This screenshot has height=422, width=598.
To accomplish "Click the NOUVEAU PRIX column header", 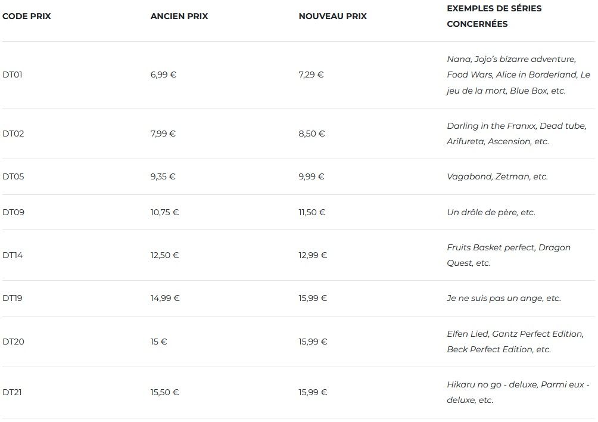I will pos(332,16).
